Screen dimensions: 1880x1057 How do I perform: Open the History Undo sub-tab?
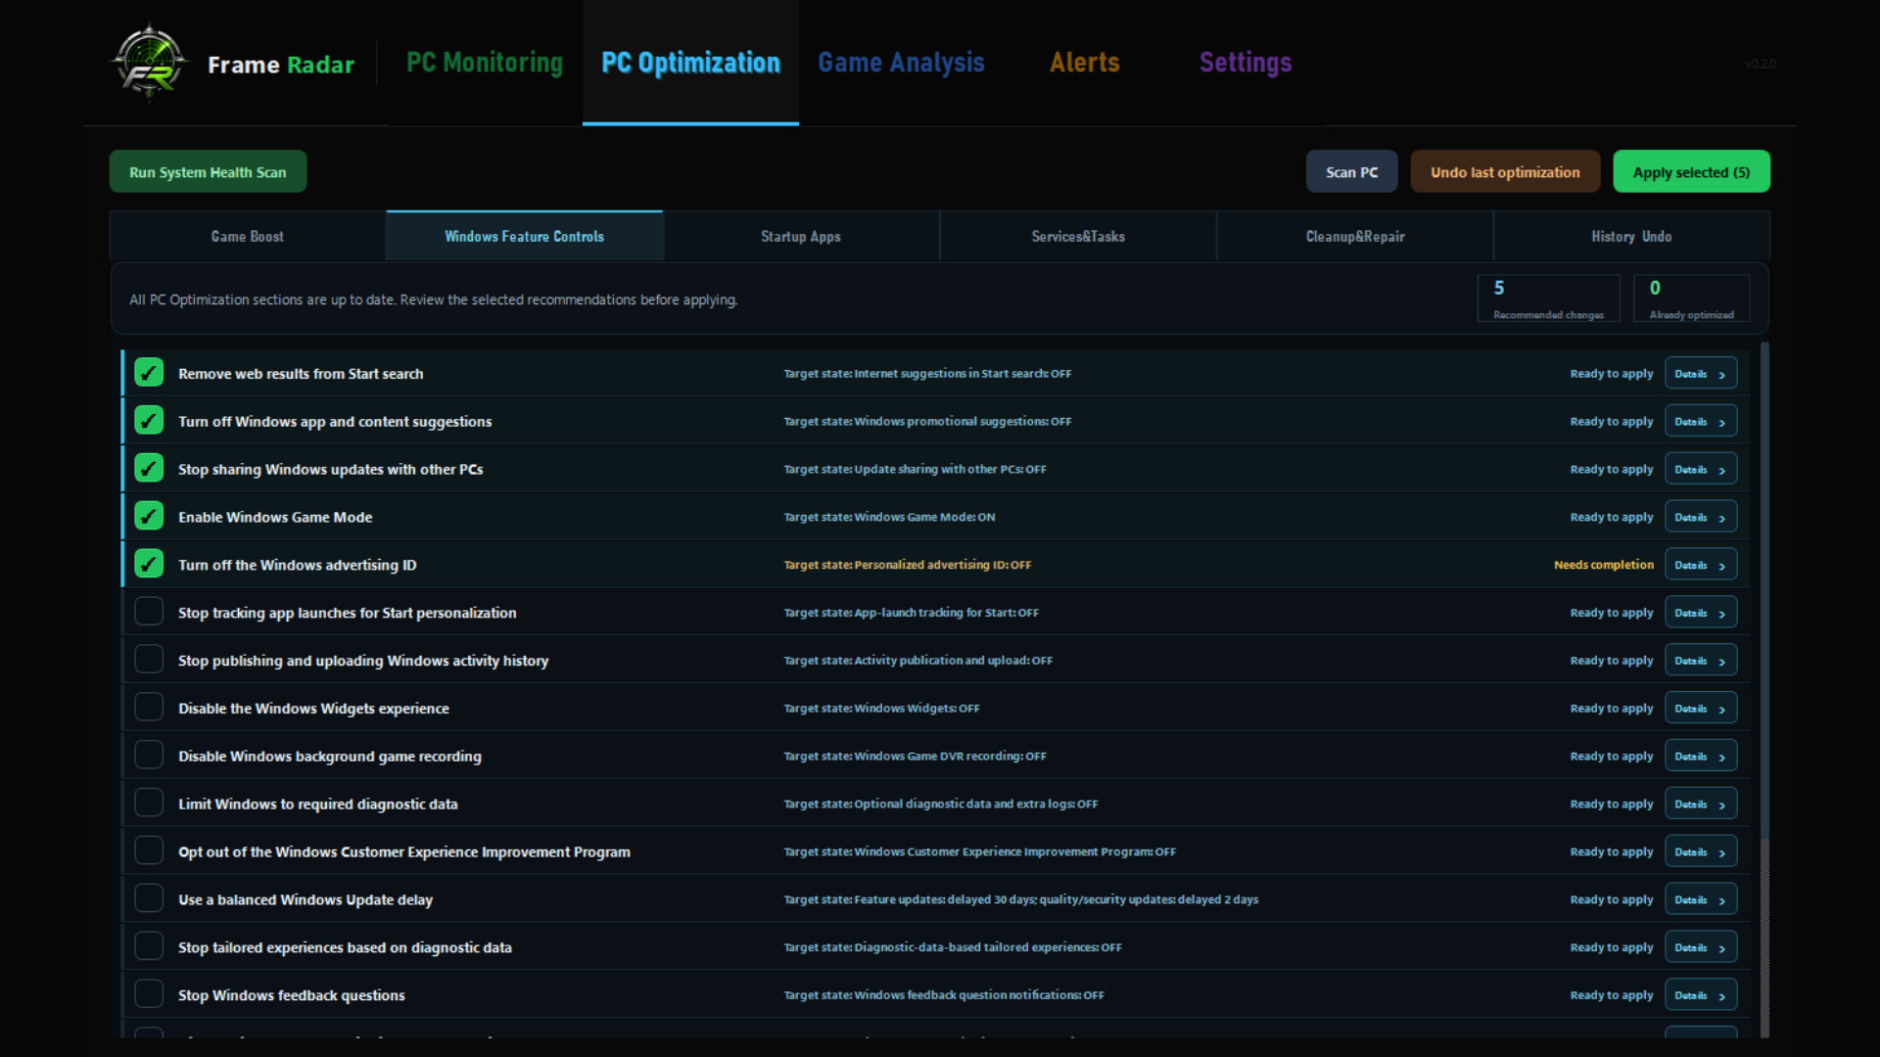click(x=1631, y=236)
